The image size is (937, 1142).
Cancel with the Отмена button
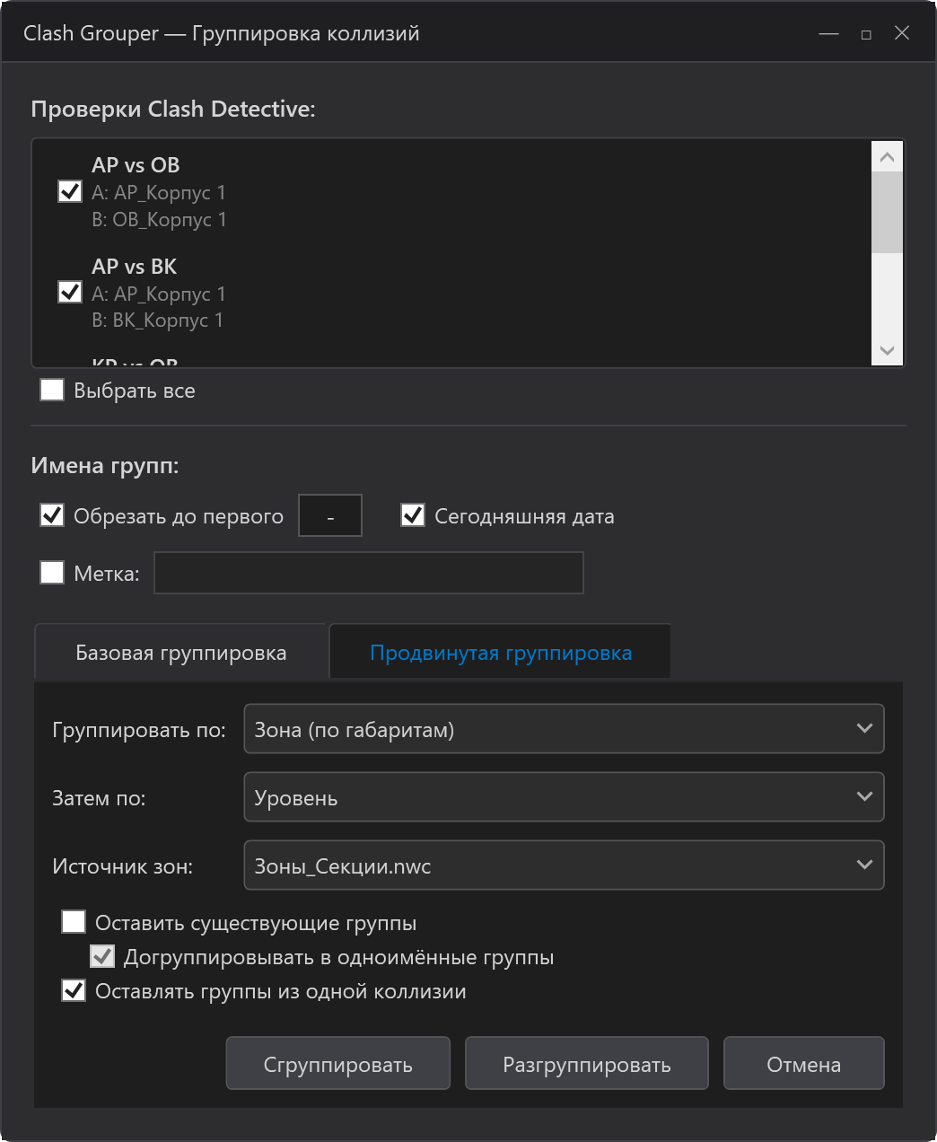coord(804,1064)
